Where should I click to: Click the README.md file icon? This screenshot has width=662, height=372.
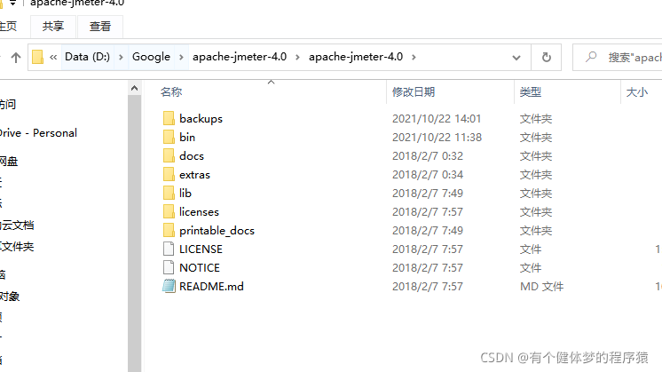(x=169, y=286)
